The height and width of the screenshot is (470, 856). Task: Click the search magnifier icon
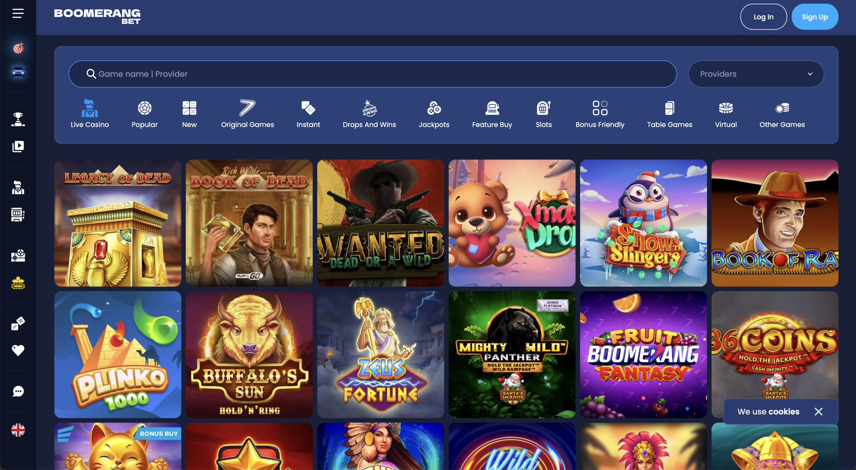click(91, 74)
